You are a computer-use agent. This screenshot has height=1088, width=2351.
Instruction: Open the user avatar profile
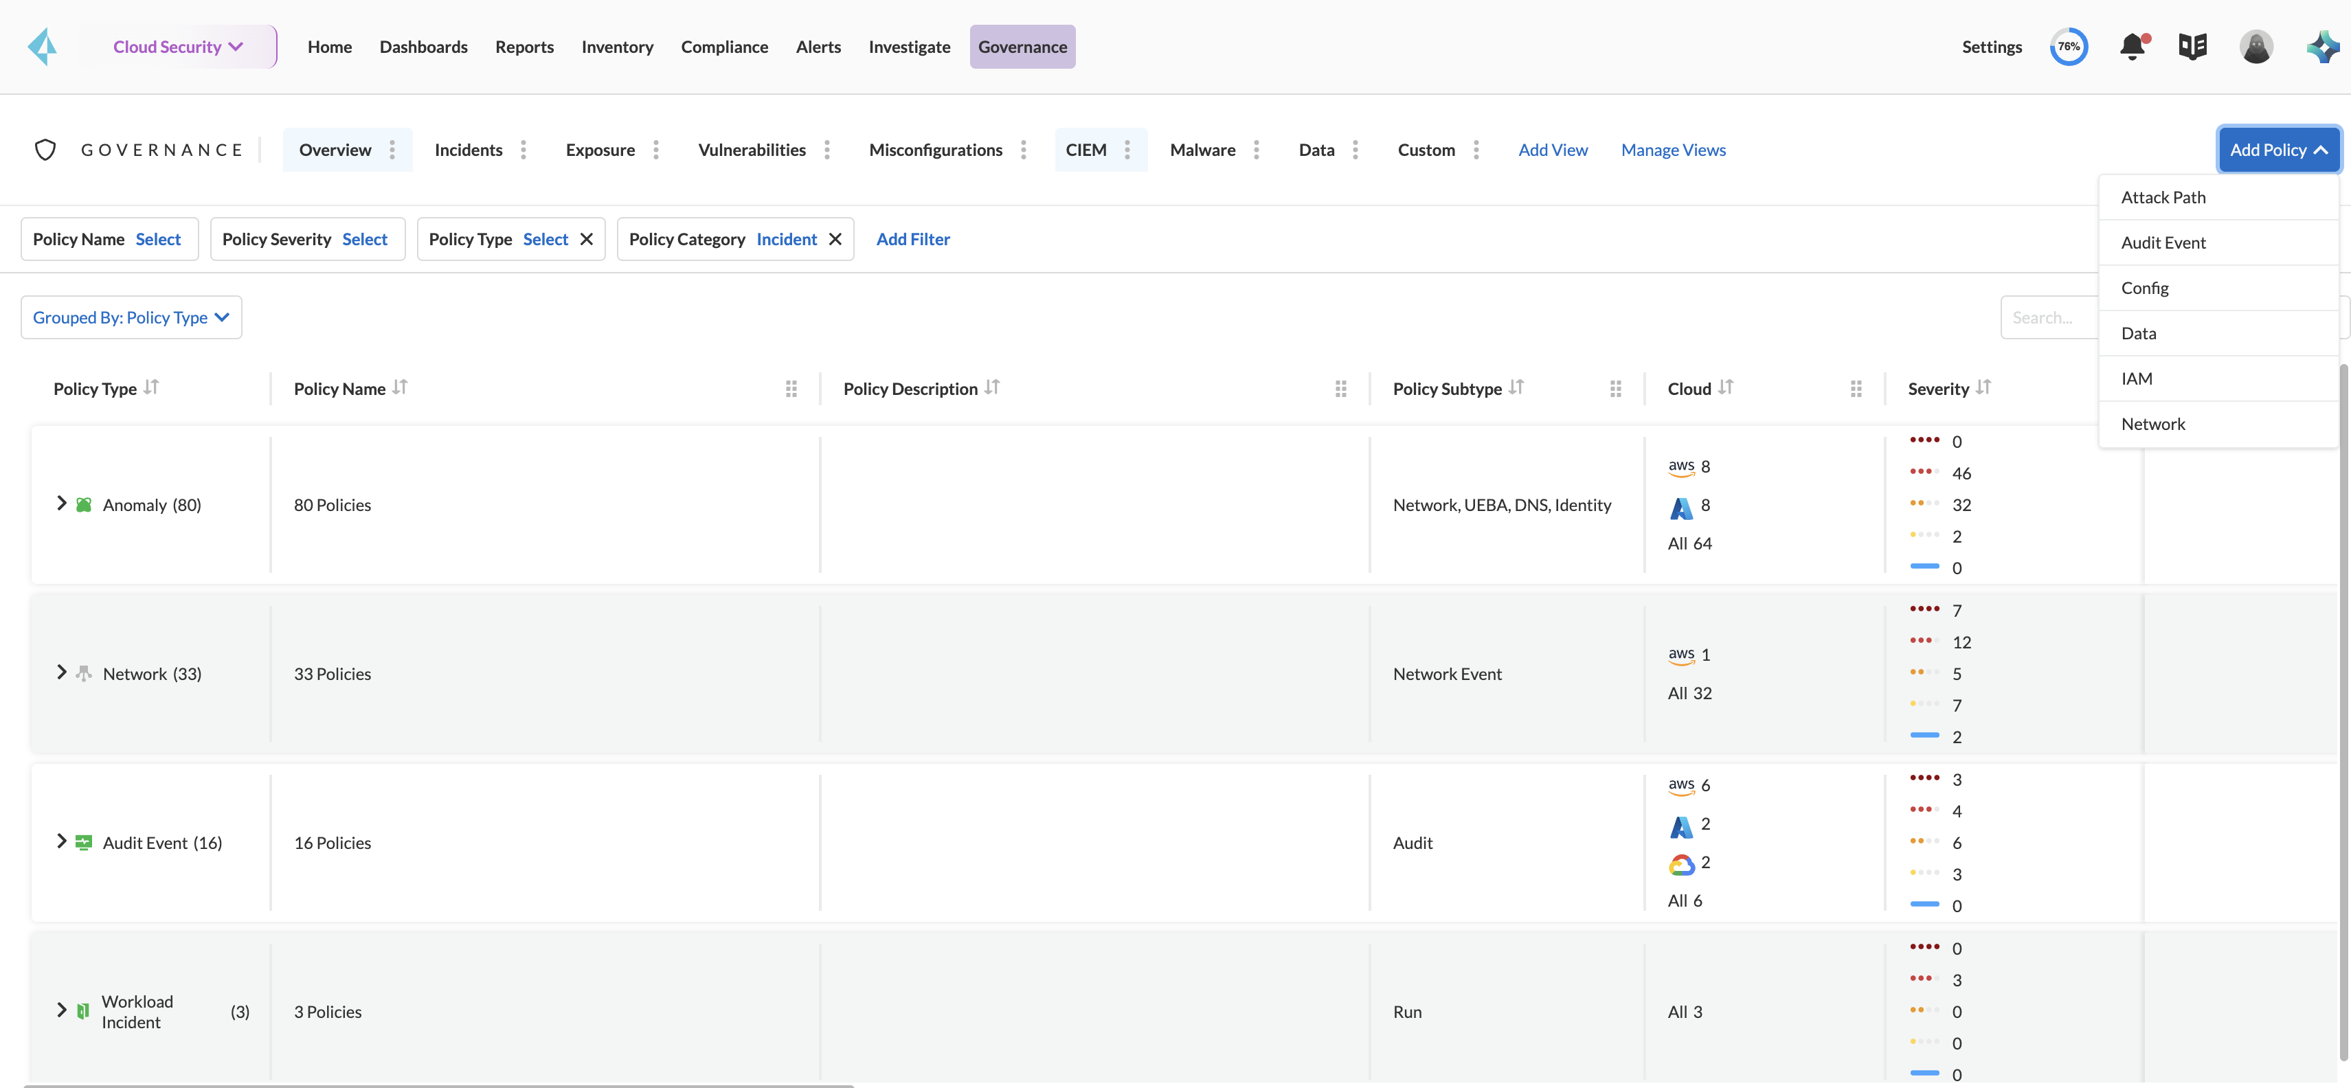[x=2256, y=47]
